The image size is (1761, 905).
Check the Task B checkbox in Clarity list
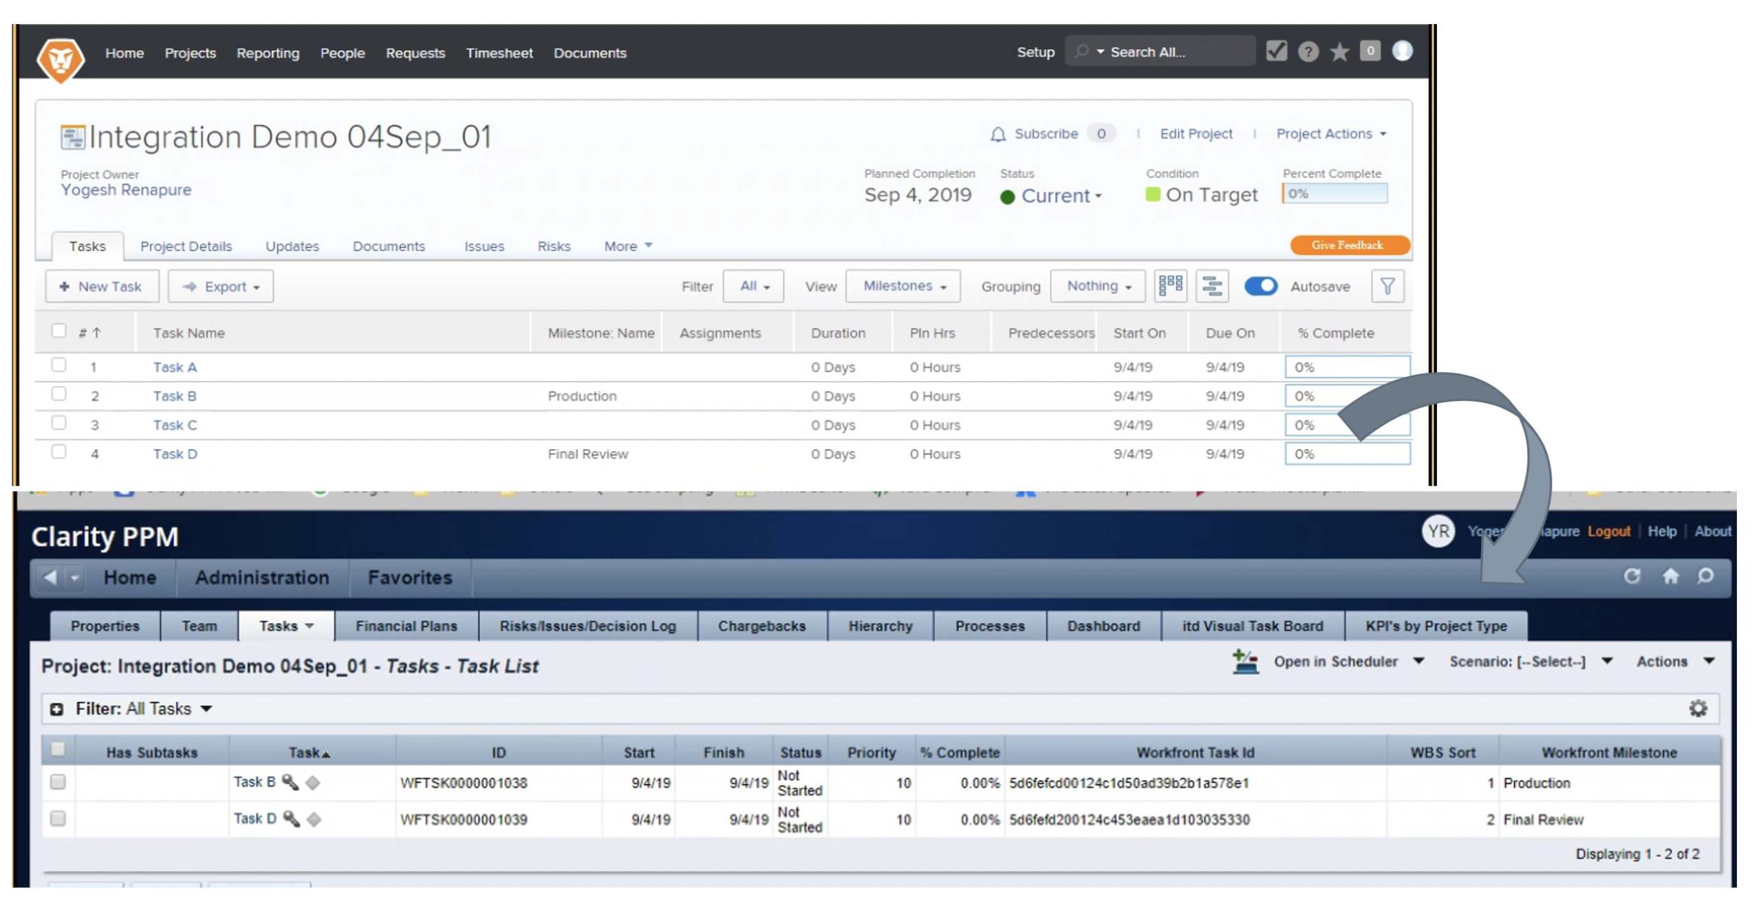coord(58,782)
